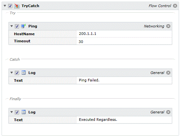Viewport: 180px width, 137px height.
Task: Edit the HostName value 200.1.1.1
Action: [124, 34]
